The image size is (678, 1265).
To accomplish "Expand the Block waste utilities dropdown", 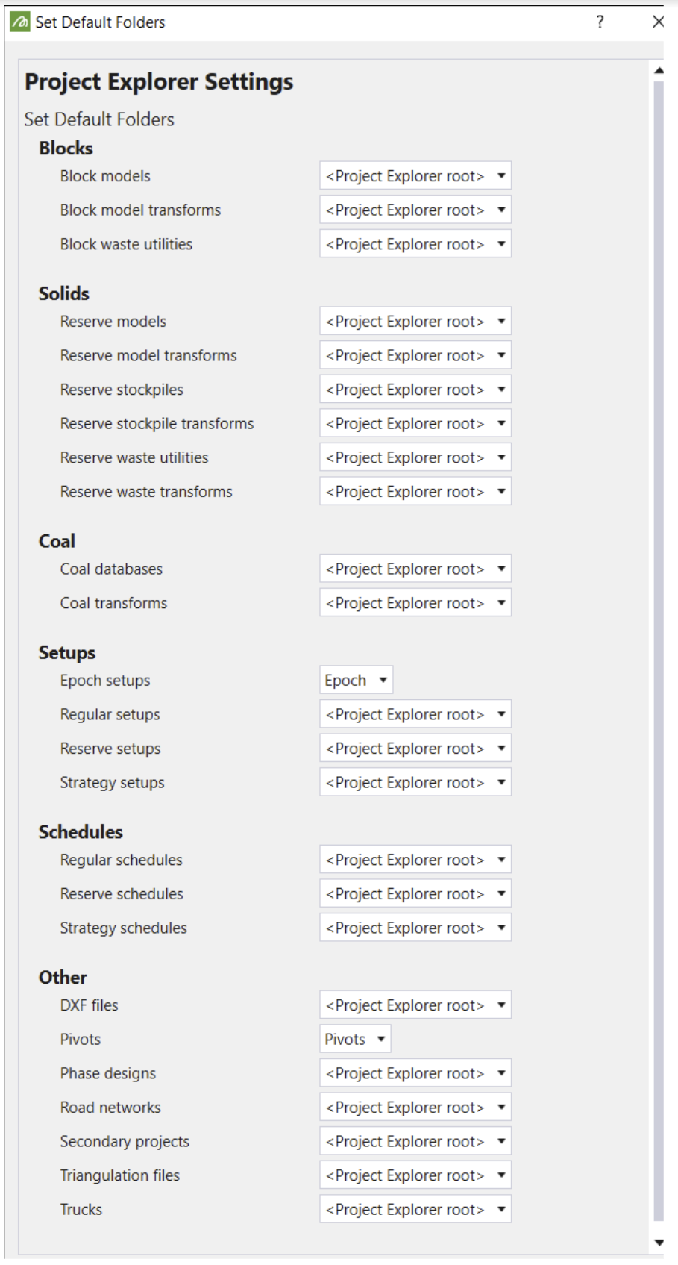I will point(415,244).
